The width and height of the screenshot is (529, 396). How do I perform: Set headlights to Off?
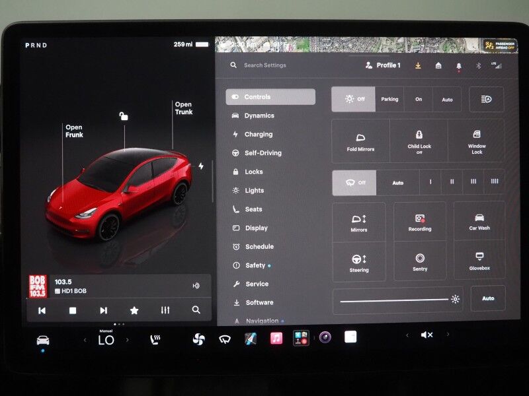[x=354, y=99]
